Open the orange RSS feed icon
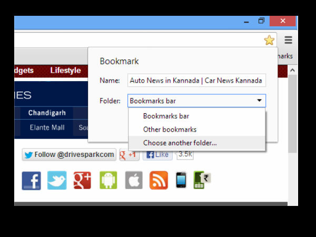This screenshot has width=316, height=237. click(159, 180)
